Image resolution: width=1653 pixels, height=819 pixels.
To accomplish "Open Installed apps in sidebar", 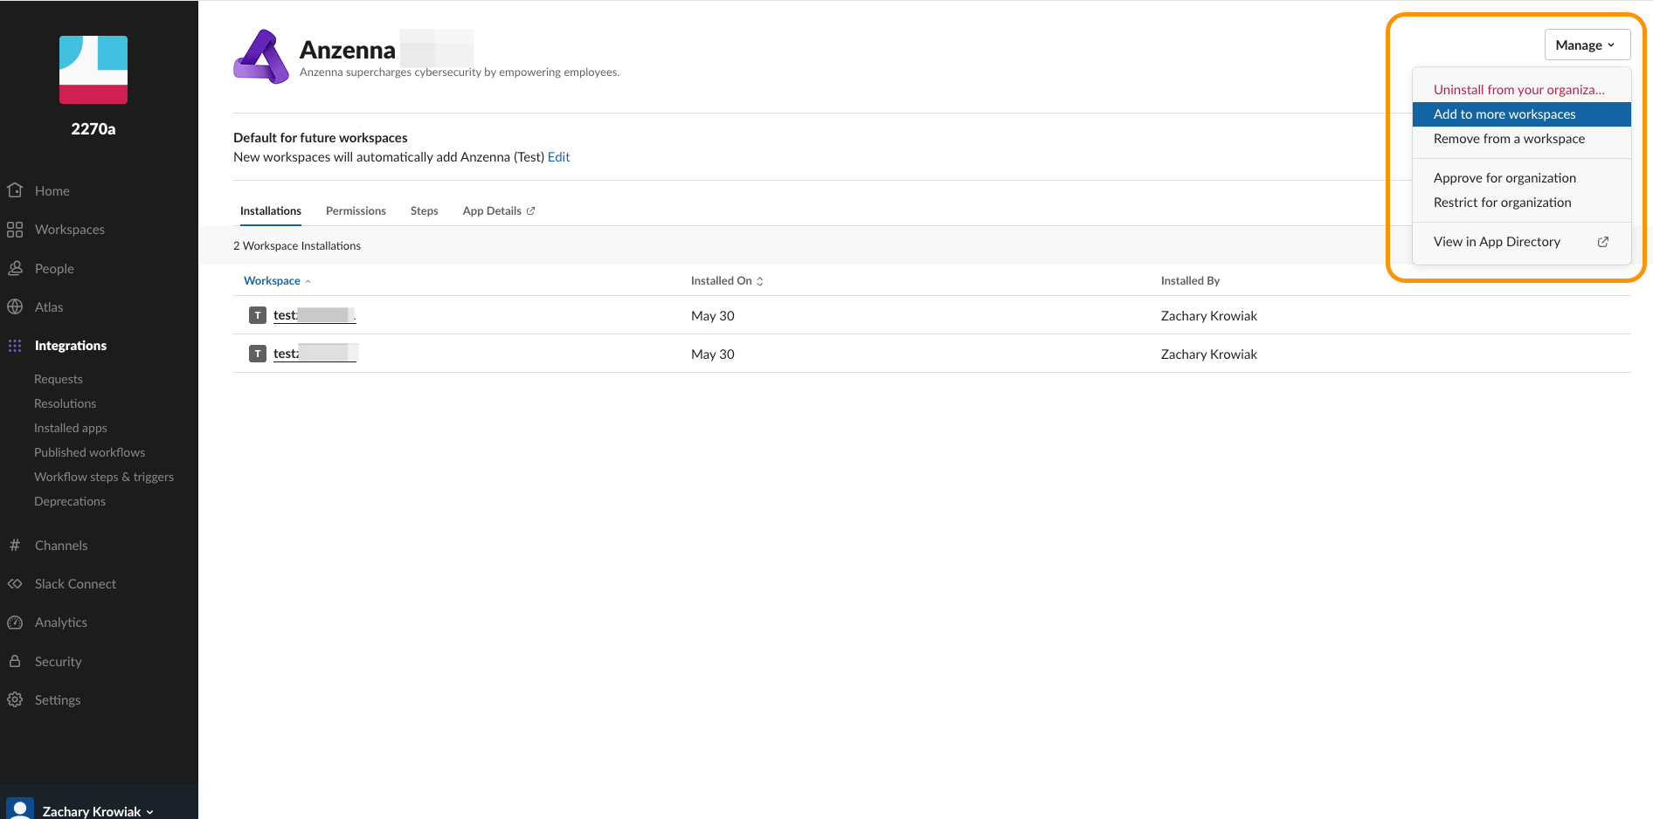I will coord(71,428).
